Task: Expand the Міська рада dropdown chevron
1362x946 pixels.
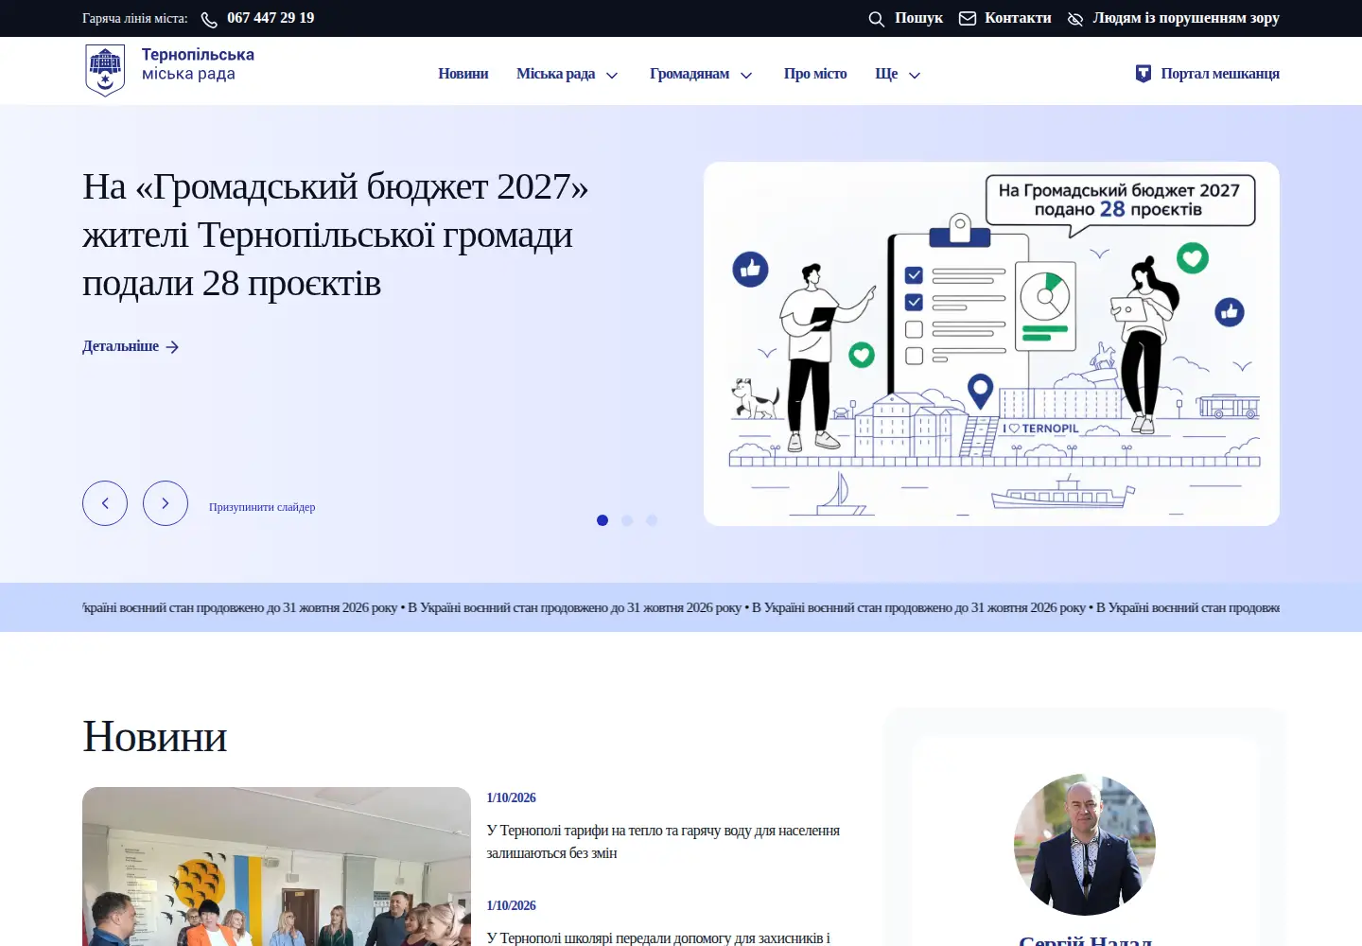Action: [x=612, y=75]
